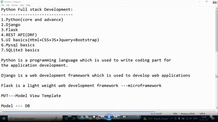Image resolution: width=218 pixels, height=122 pixels.
Task: Click the line '7.SQLite3 basics'
Action: 20,50
